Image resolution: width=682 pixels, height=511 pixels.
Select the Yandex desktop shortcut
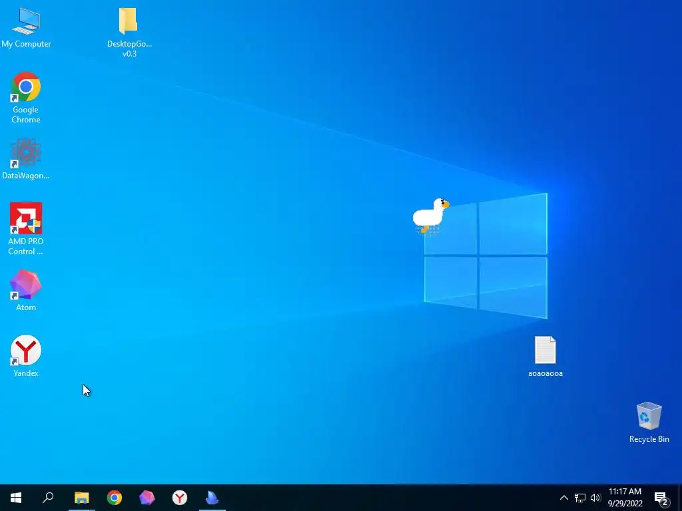click(26, 355)
